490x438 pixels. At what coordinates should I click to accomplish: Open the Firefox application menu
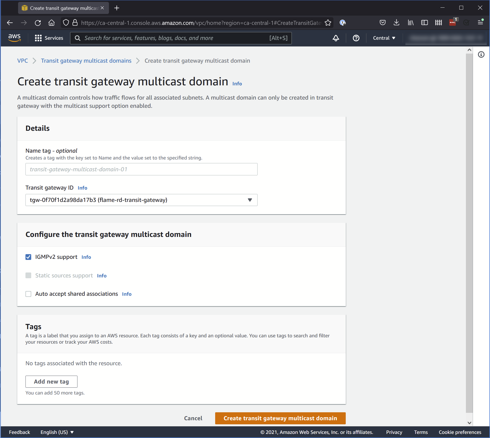(480, 23)
